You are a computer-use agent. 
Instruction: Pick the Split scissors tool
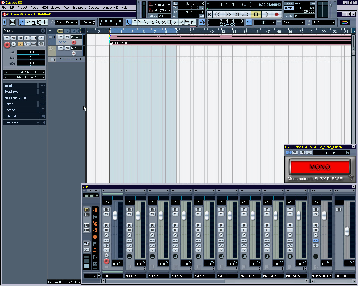coord(140,22)
